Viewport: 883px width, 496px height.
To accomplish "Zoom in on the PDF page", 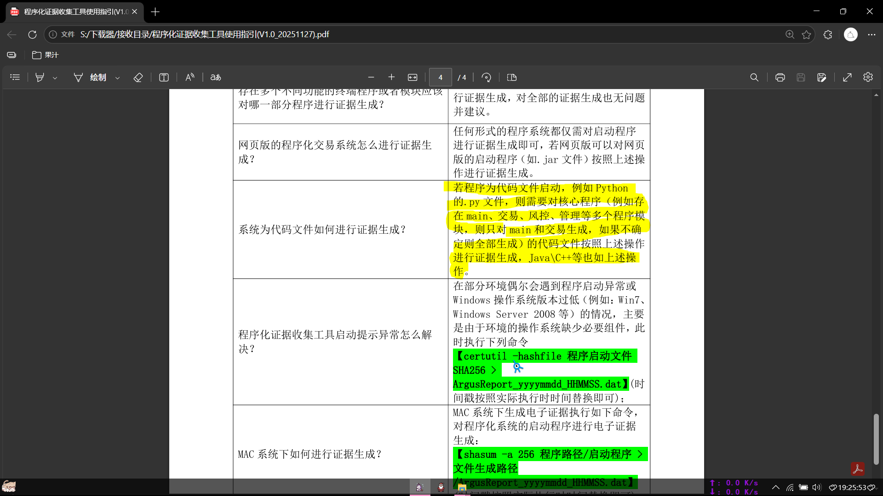I will (391, 77).
